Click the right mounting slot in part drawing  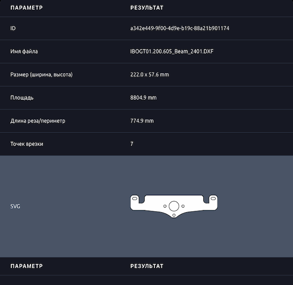pyautogui.click(x=213, y=198)
